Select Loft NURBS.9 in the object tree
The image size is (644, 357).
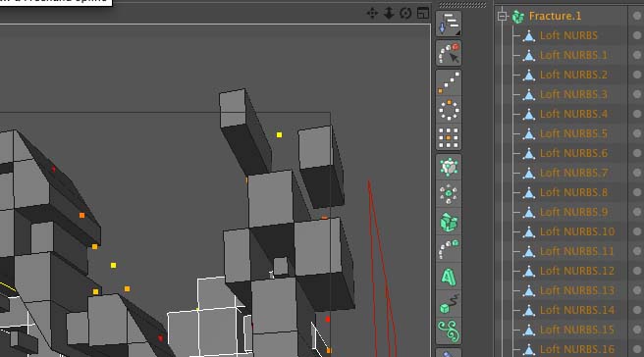coord(573,212)
